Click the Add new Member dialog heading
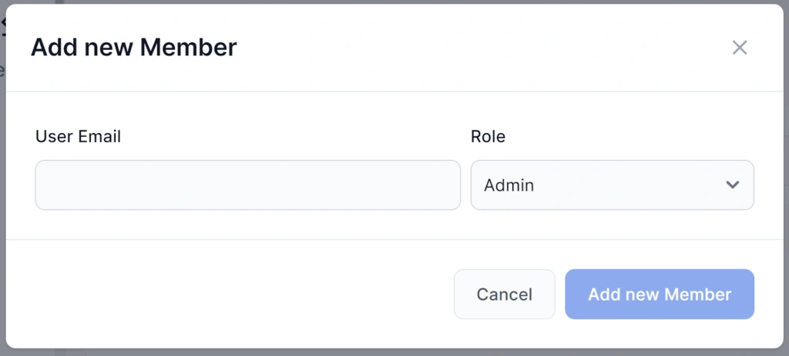Viewport: 789px width, 356px height. tap(133, 48)
